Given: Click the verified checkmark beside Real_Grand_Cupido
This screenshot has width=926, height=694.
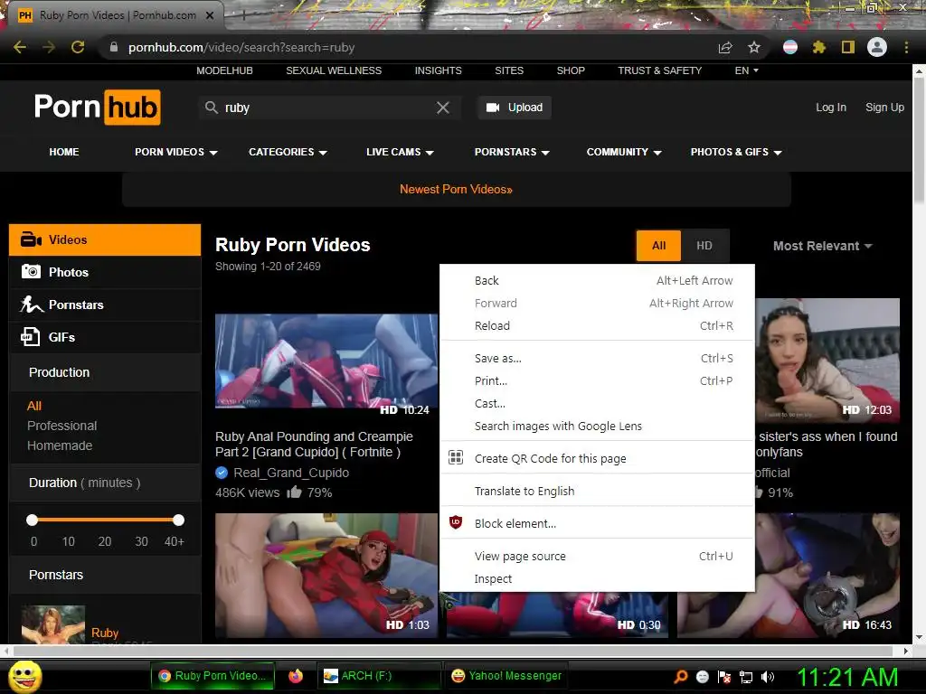Looking at the screenshot, I should click(x=222, y=473).
